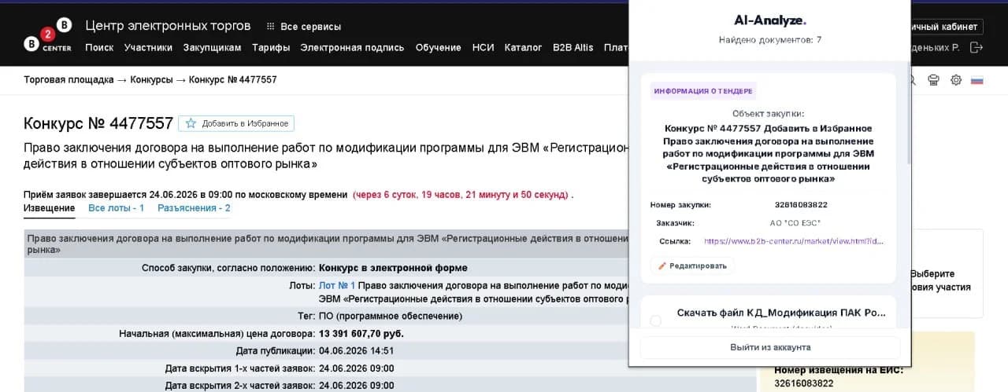Open the Лот № 1 link
This screenshot has height=392, width=1008.
tap(337, 286)
